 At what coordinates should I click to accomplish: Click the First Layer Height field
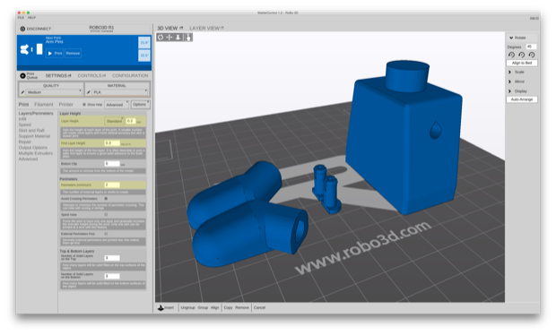point(112,143)
